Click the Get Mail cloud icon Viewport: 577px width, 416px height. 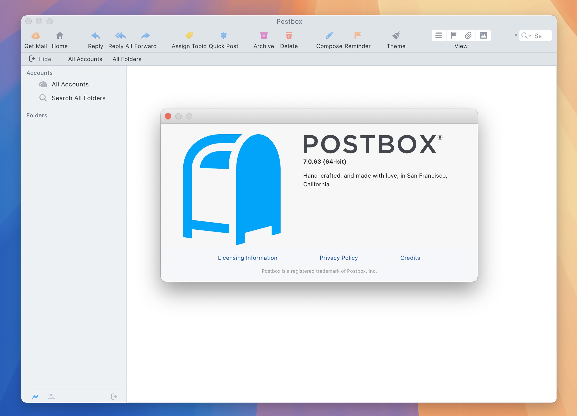[x=36, y=35]
